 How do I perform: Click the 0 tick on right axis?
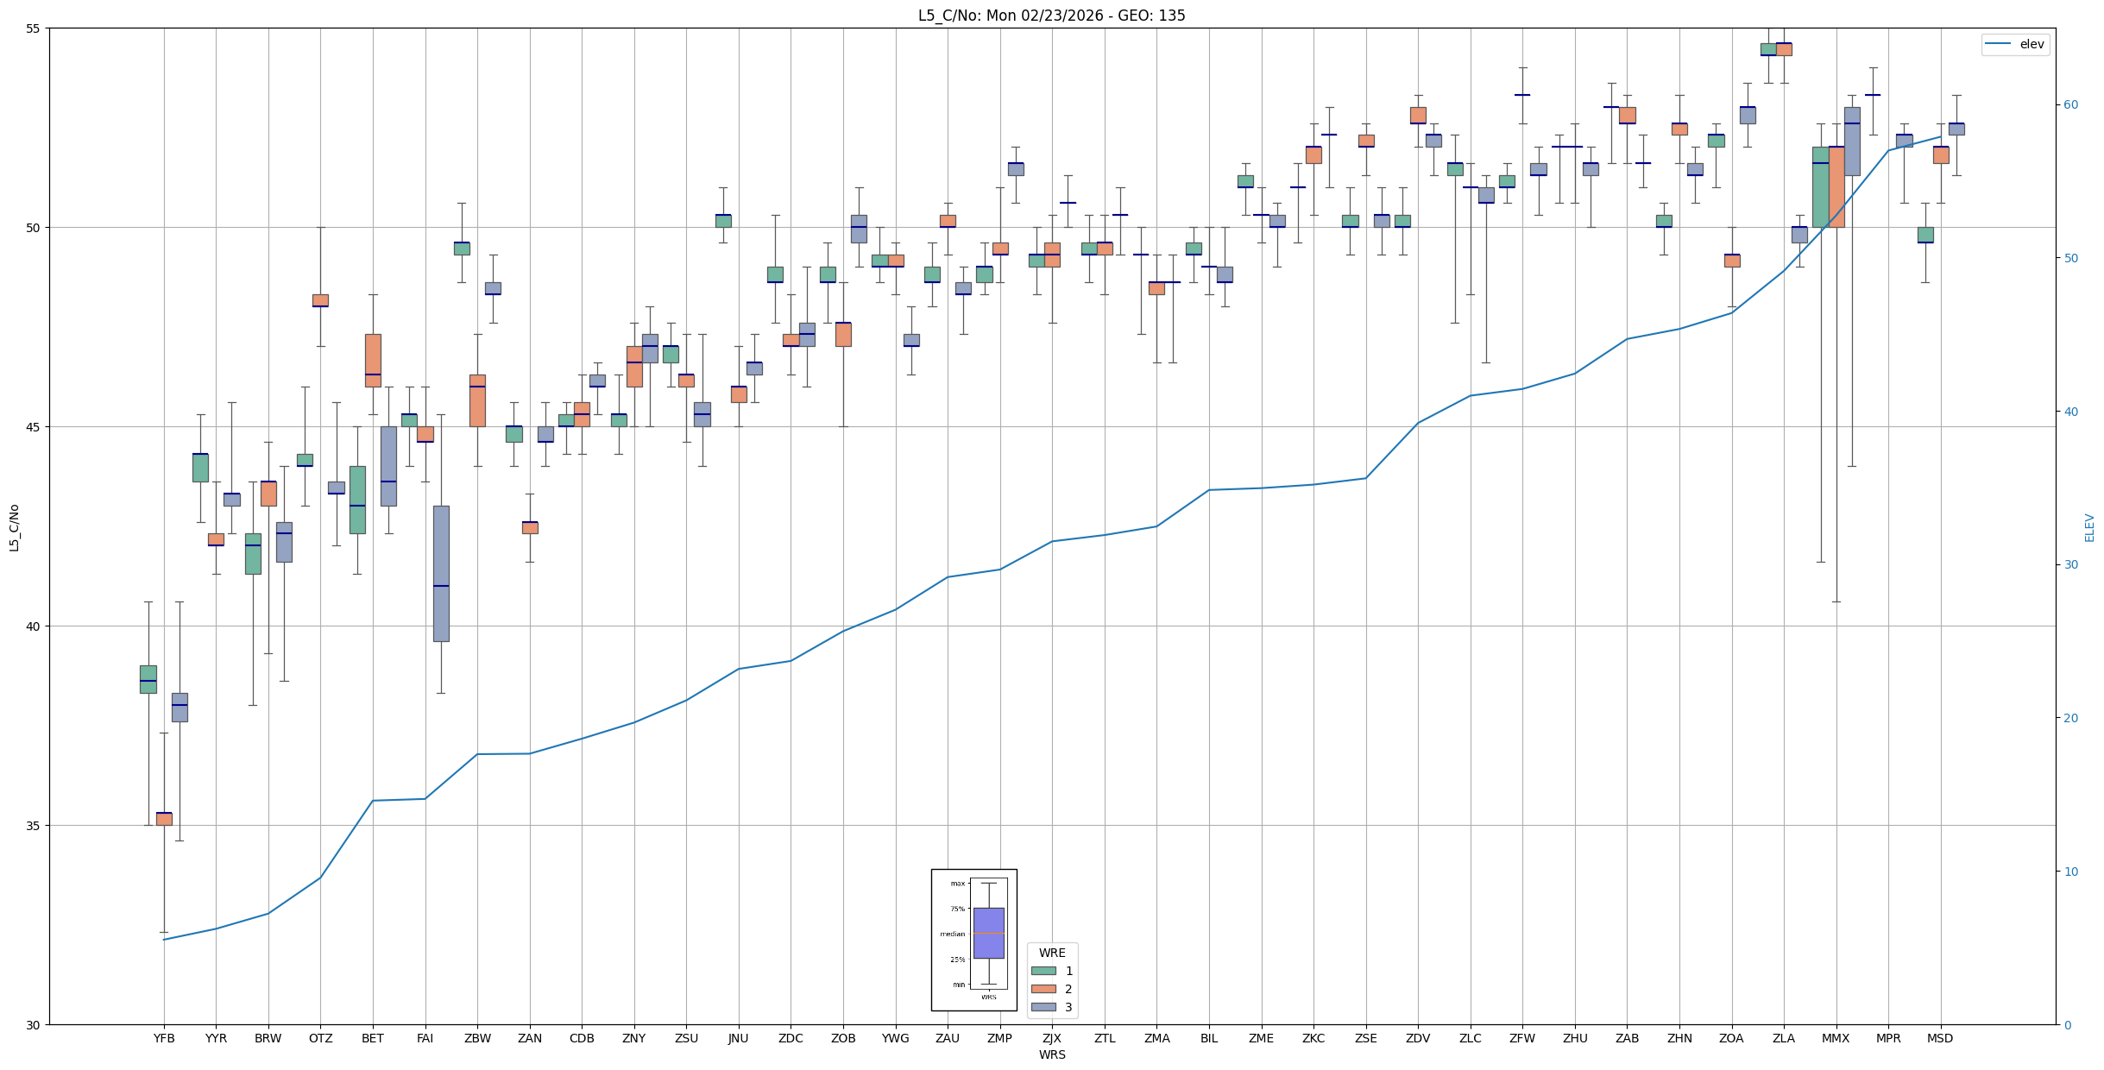tap(2067, 1025)
